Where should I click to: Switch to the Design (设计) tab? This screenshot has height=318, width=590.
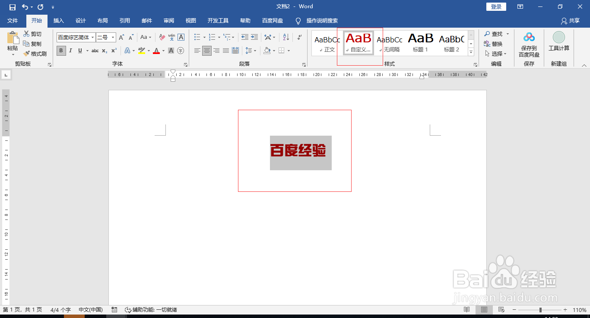81,21
